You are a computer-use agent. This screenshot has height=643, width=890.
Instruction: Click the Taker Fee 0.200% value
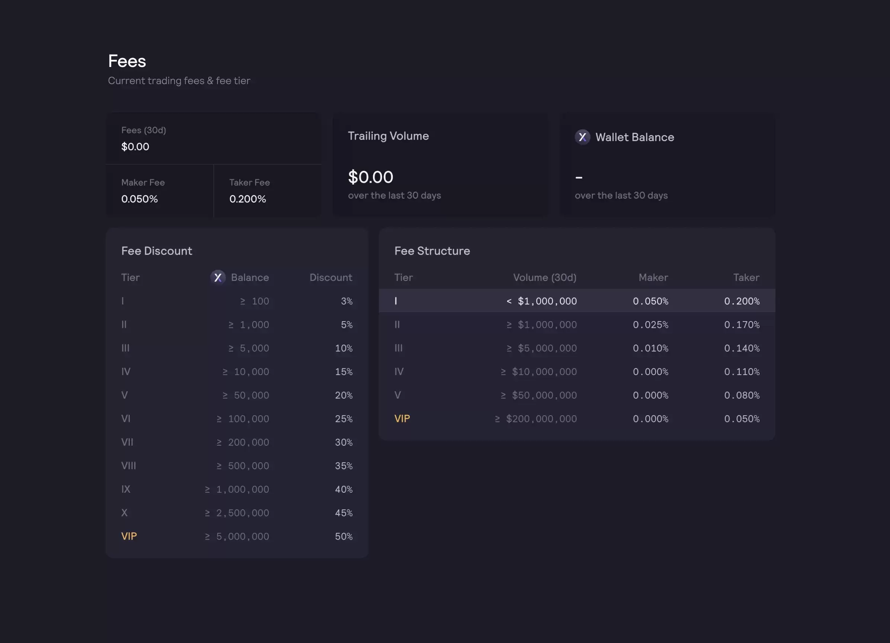point(247,199)
